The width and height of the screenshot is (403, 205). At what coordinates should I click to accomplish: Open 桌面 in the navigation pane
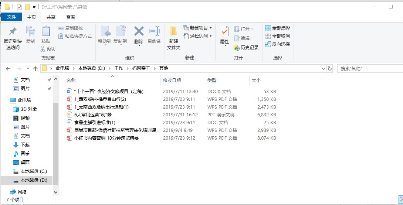[21, 163]
